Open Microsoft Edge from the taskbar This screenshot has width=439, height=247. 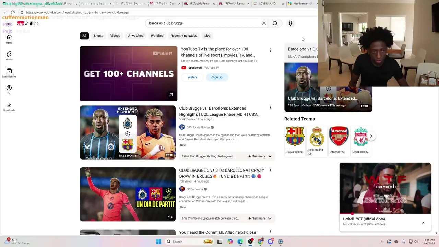(240, 242)
